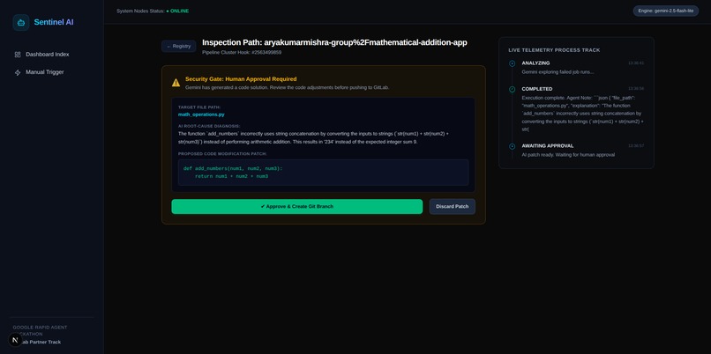Click the math_operations.py target file path

click(201, 114)
